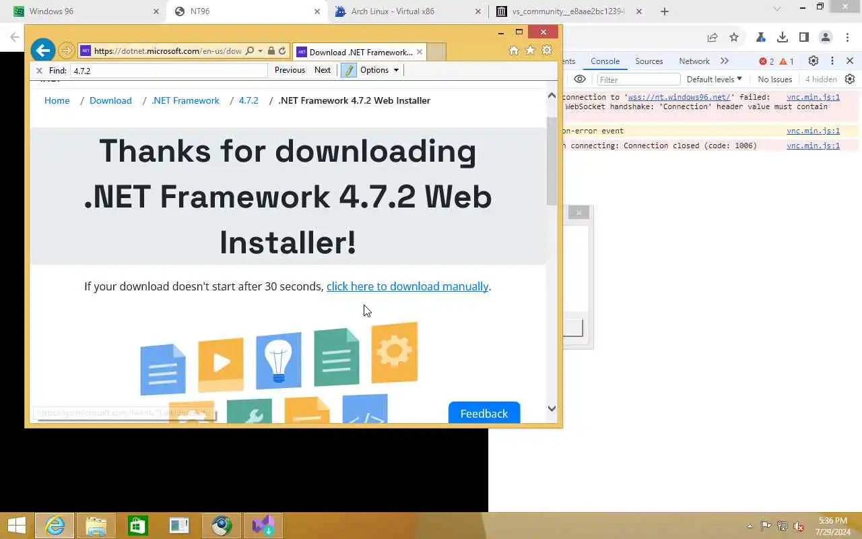
Task: Open Internet Explorer from taskbar
Action: coord(55,526)
